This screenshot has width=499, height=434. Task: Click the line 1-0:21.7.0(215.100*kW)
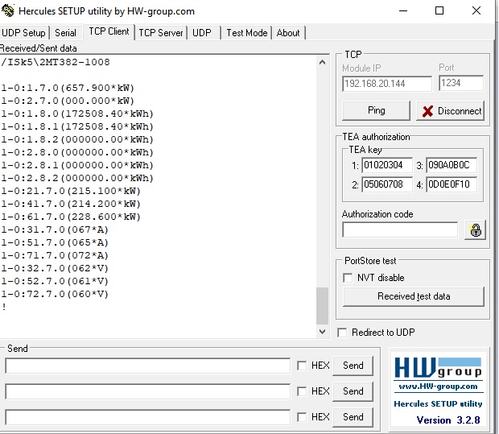click(x=71, y=191)
